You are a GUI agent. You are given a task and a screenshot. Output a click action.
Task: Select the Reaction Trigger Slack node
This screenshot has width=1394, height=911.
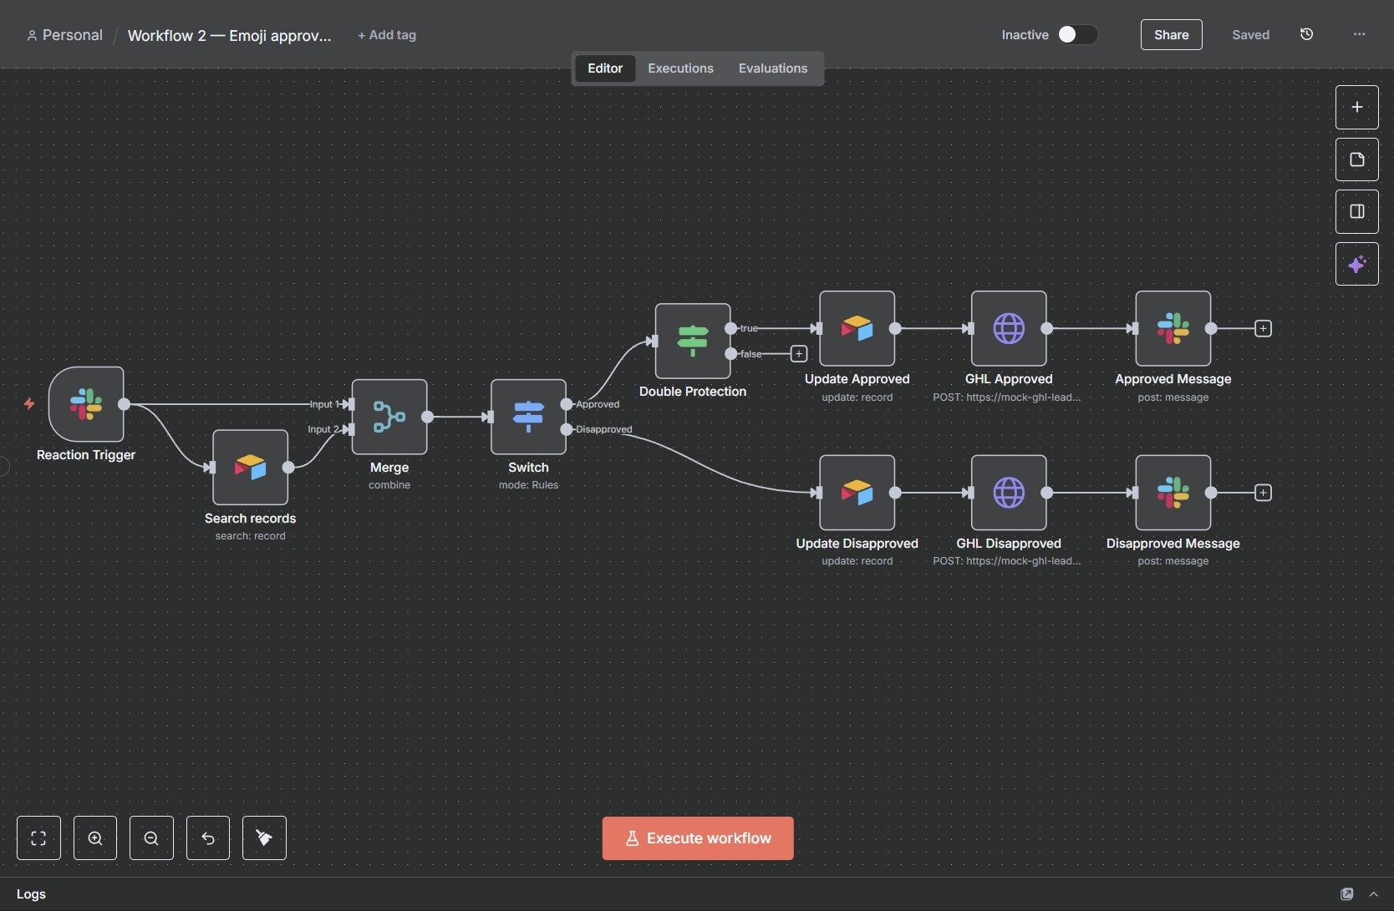(86, 404)
